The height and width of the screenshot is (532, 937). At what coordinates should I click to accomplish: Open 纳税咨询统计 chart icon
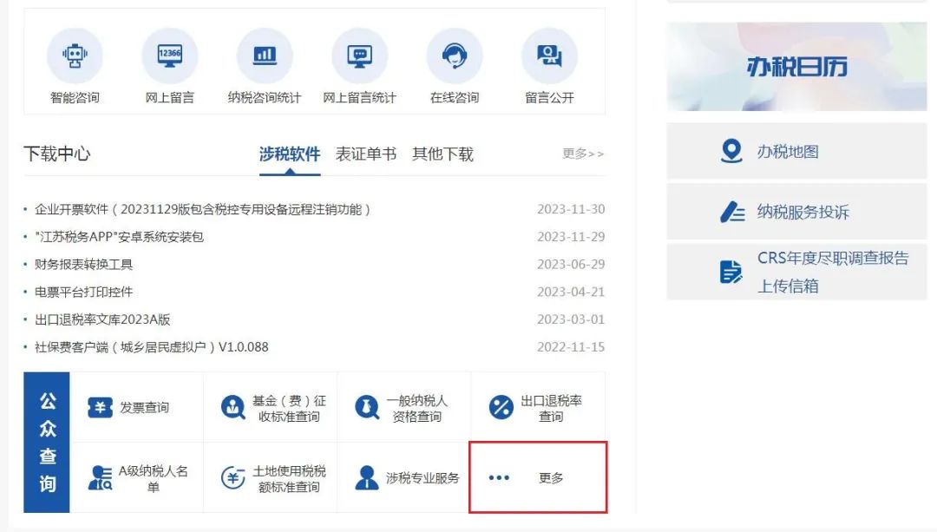click(x=265, y=56)
